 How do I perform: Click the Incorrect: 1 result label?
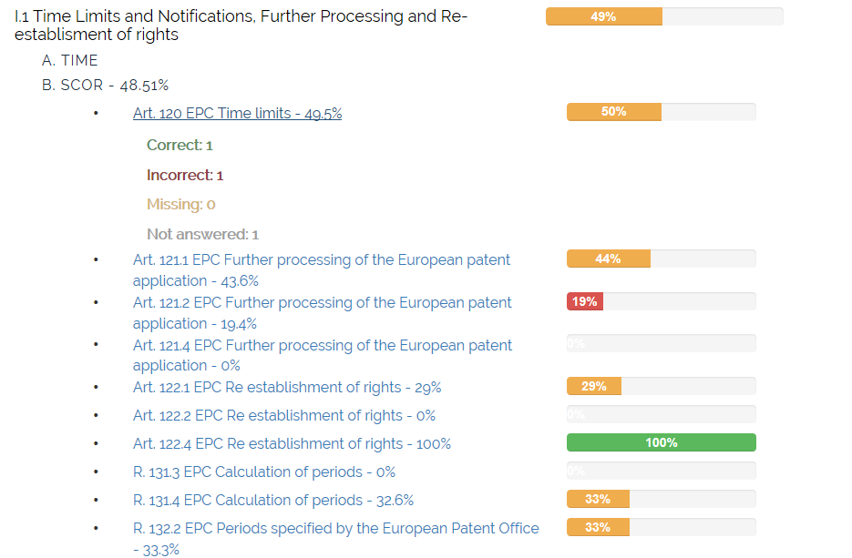pos(184,175)
